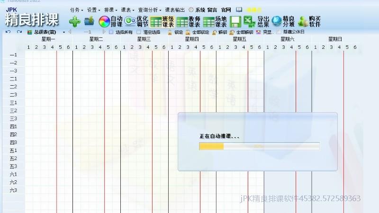
Task: Select class row 六3
Action: click(13, 190)
